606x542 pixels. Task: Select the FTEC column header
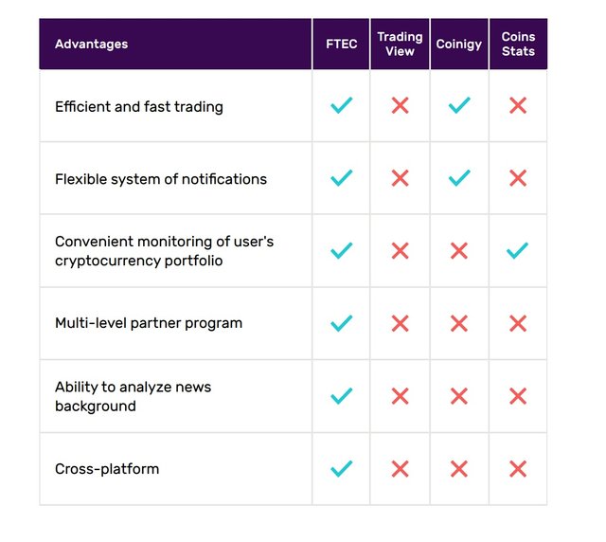pos(341,44)
